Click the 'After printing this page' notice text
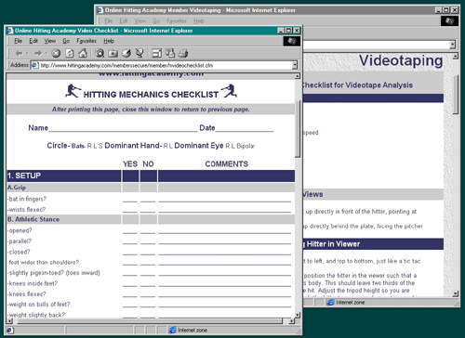This screenshot has width=465, height=338. pyautogui.click(x=151, y=110)
